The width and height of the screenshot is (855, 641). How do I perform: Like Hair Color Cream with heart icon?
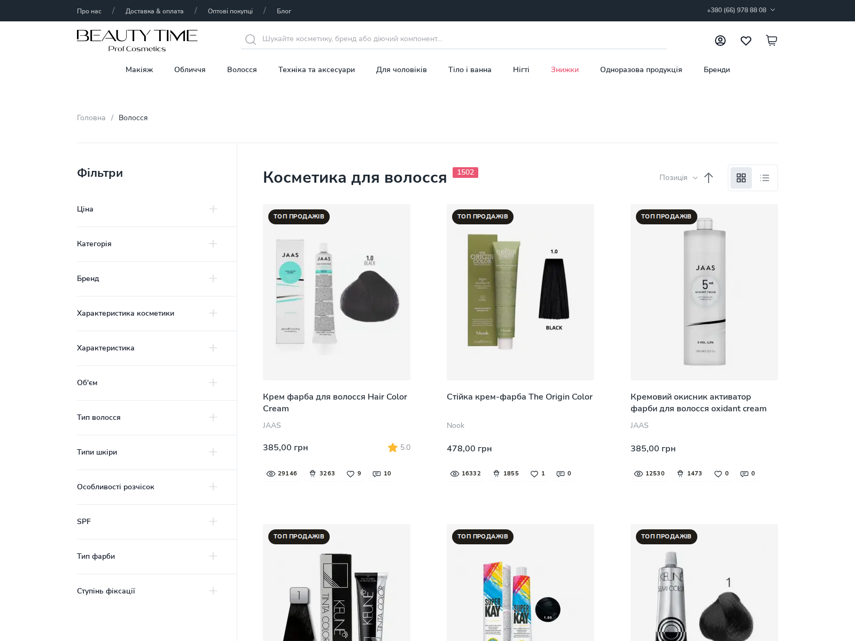[351, 474]
